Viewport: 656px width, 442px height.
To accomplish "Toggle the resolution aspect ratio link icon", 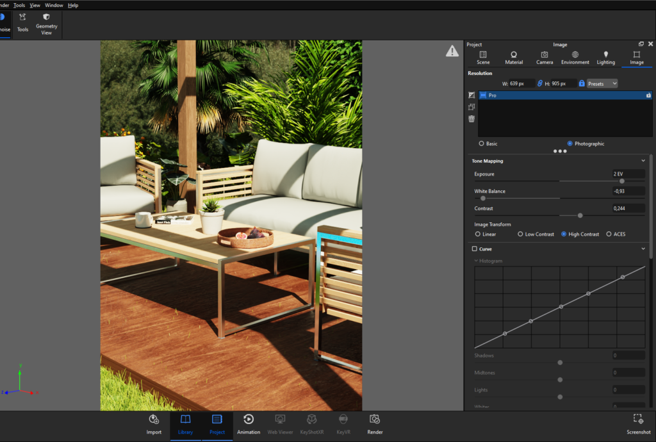I will click(539, 83).
